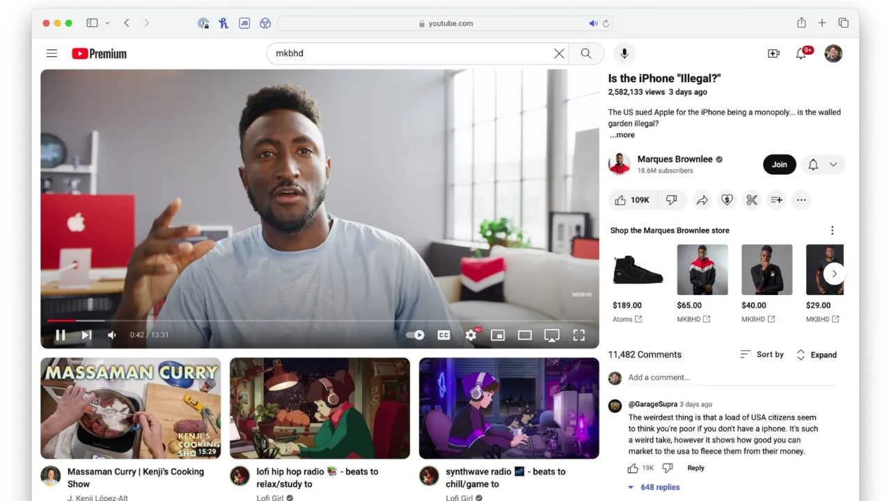Like the video with 109K likes
The height and width of the screenshot is (501, 891).
[631, 200]
